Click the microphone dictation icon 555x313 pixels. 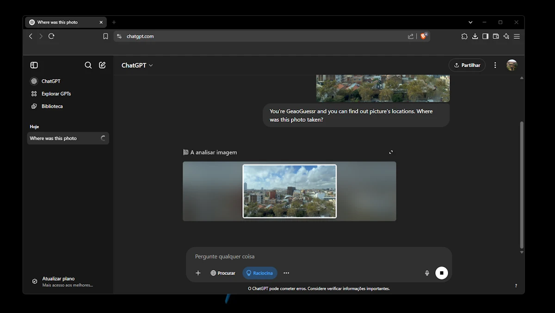coord(427,273)
